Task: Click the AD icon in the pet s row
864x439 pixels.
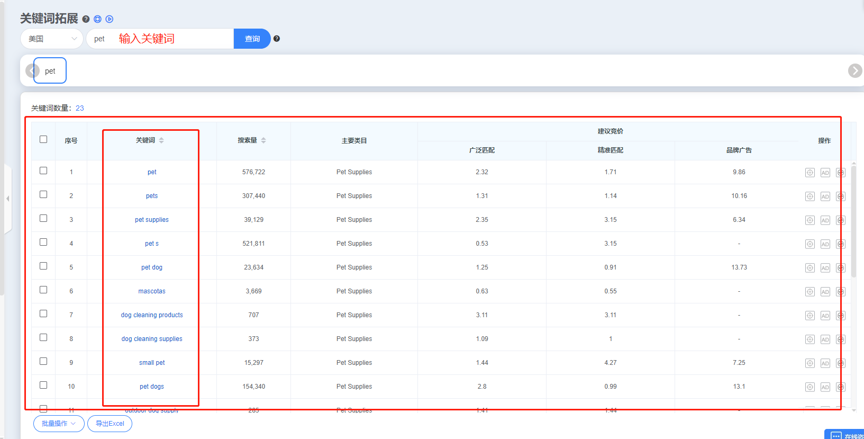Action: pos(825,244)
